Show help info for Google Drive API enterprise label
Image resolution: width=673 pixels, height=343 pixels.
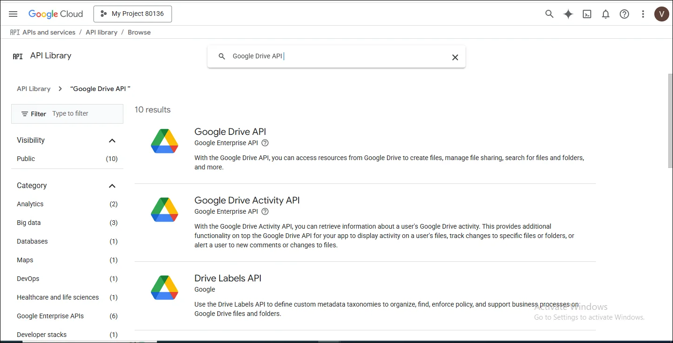point(265,143)
